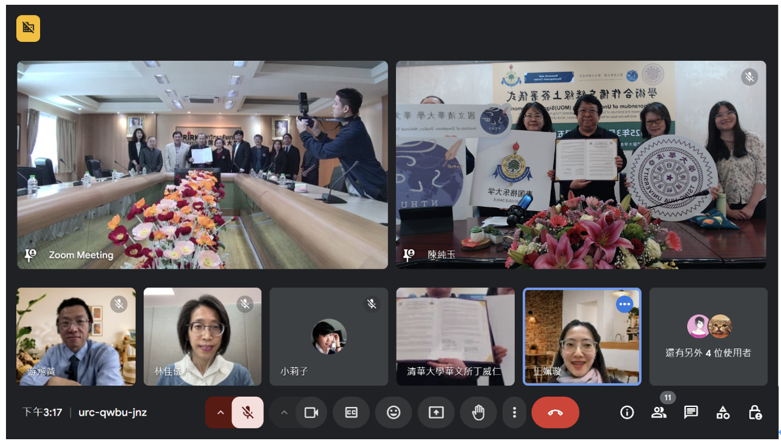Expand video settings chevron beside camera
The image size is (781, 441).
pos(284,412)
